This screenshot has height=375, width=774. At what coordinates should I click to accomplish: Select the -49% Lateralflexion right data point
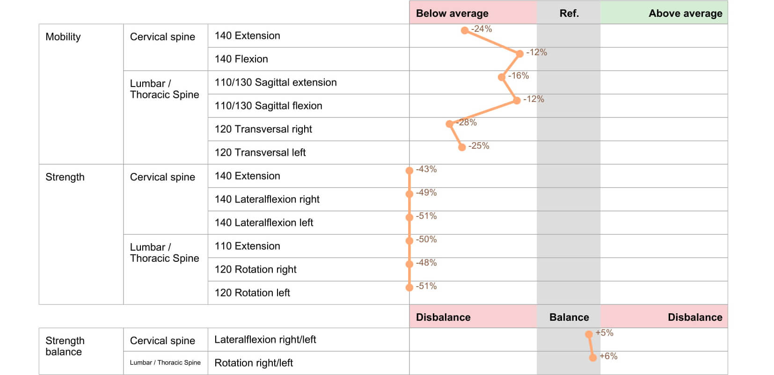click(x=409, y=194)
